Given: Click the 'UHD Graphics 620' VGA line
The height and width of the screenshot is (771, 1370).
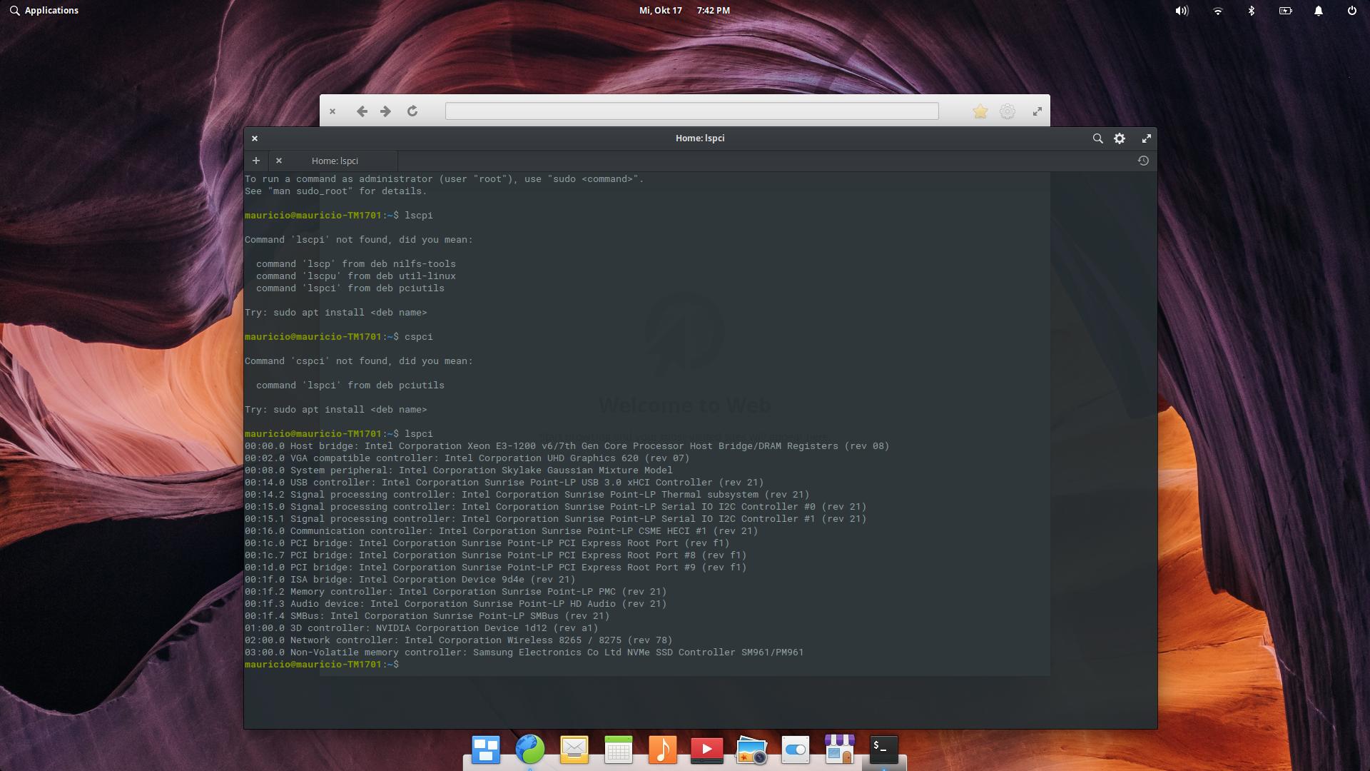Looking at the screenshot, I should [467, 458].
